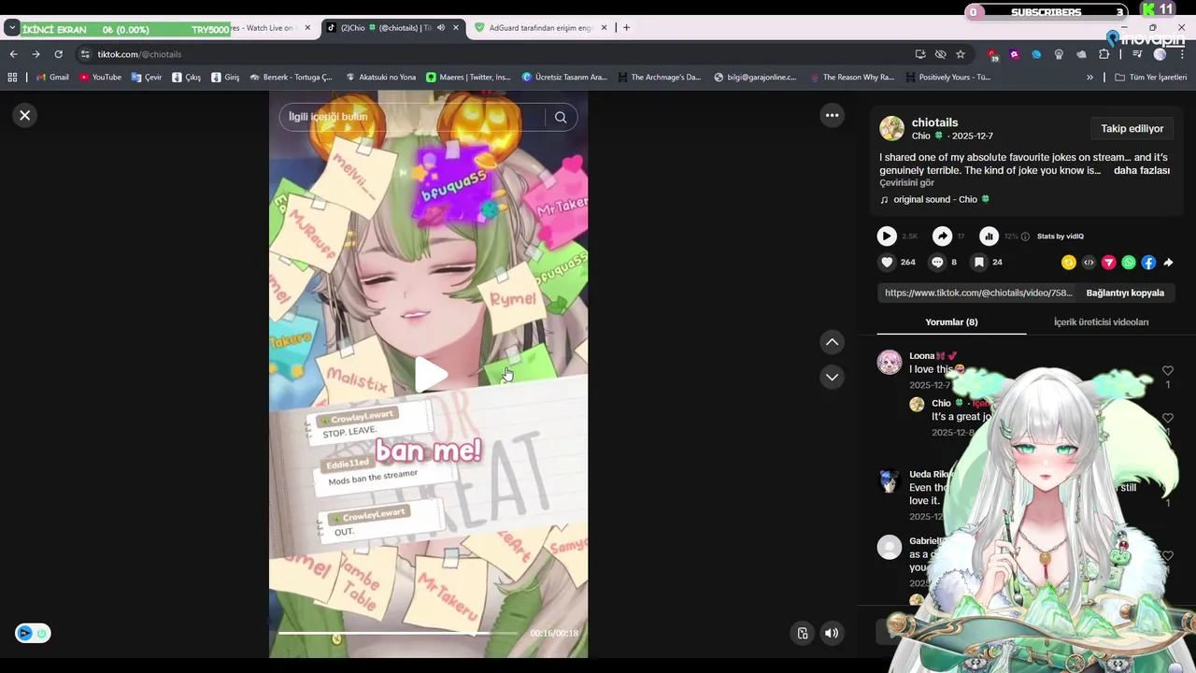This screenshot has height=673, width=1196.
Task: Click the Çevirisini gör translation link
Action: (x=906, y=183)
